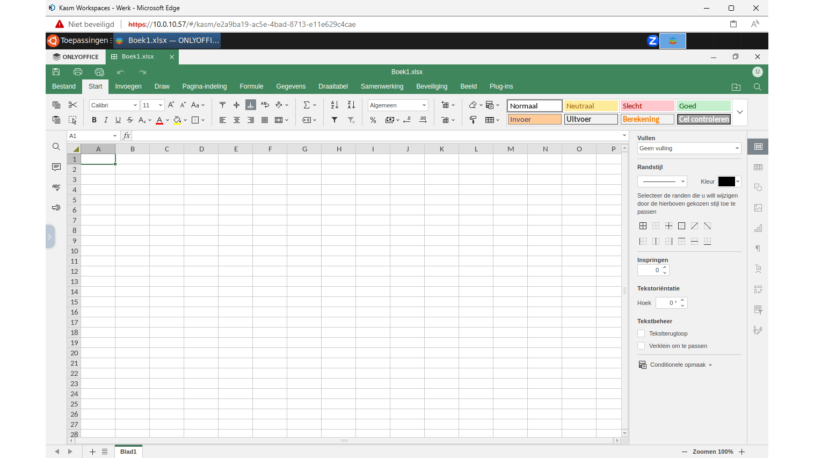Check the Verklein om te passen option
The width and height of the screenshot is (814, 458).
(x=641, y=346)
